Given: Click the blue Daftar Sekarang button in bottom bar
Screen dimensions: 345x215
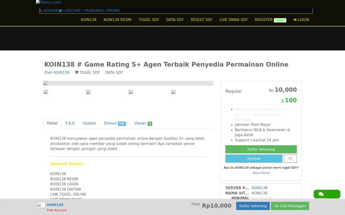Looking at the screenshot, I should pos(253,206).
